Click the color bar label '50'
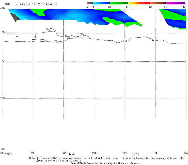The width and height of the screenshot is (188, 165). point(150,7)
